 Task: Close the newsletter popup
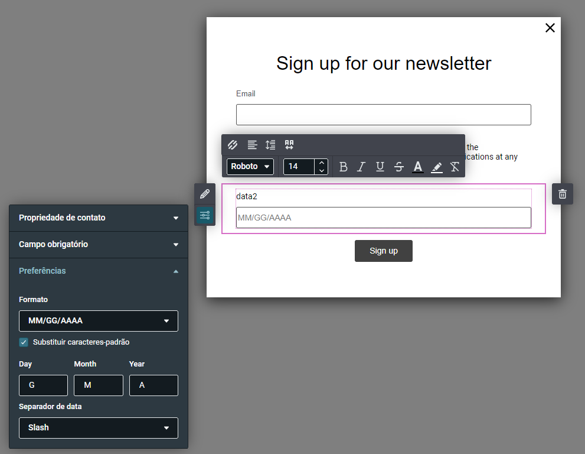[x=550, y=28]
